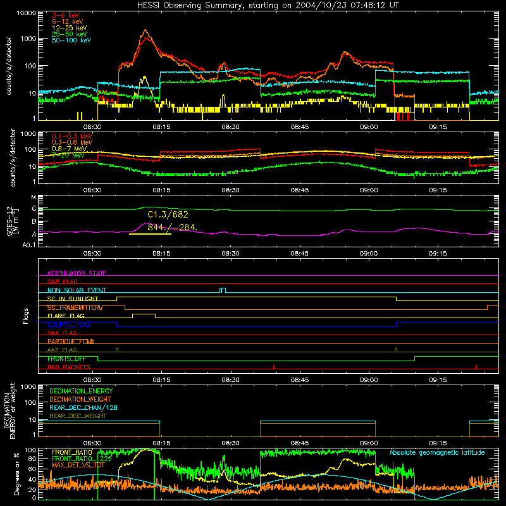Click the 08:30 tick label under the top panel
The image size is (506, 506).
click(230, 127)
